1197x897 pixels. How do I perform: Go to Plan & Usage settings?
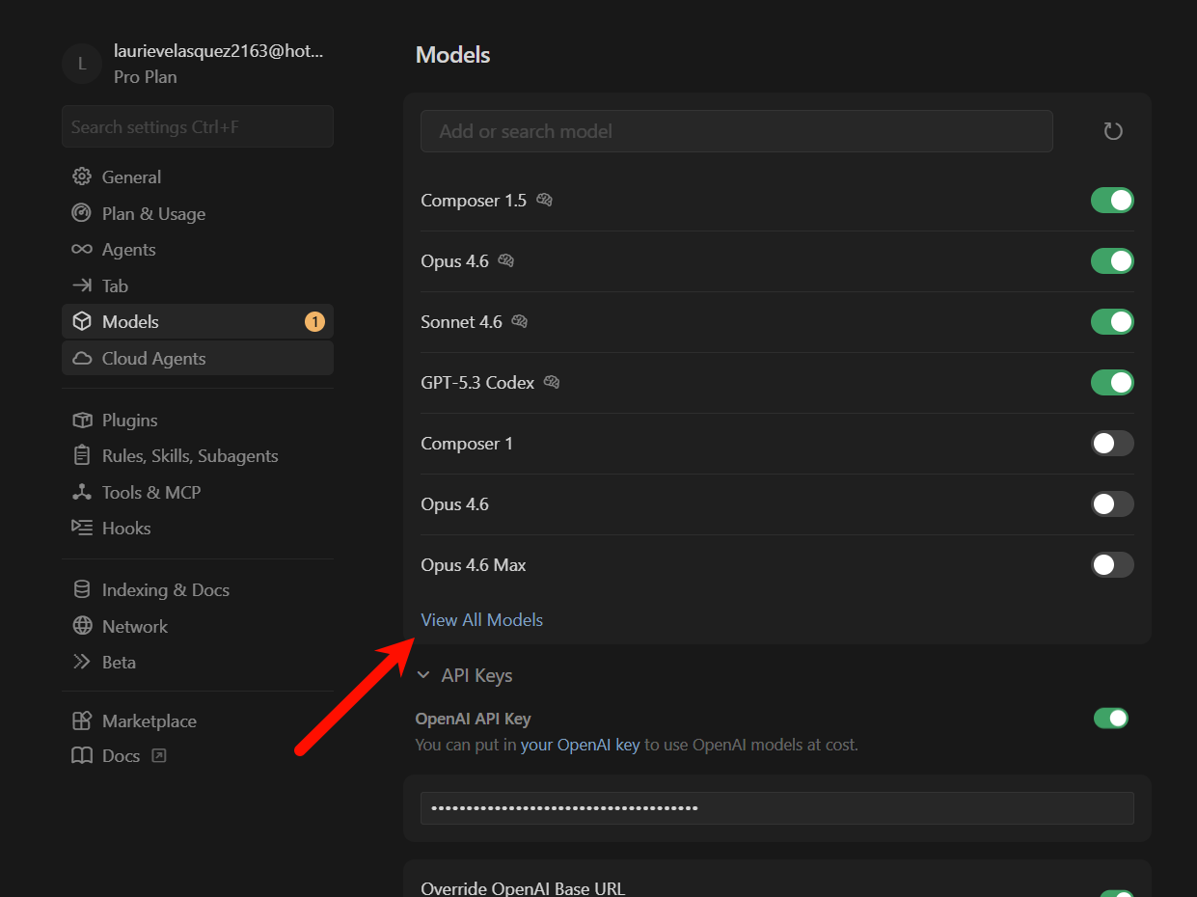tap(198, 213)
